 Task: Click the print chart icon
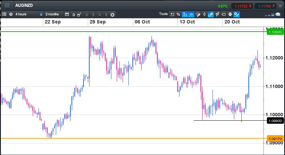tap(230, 14)
